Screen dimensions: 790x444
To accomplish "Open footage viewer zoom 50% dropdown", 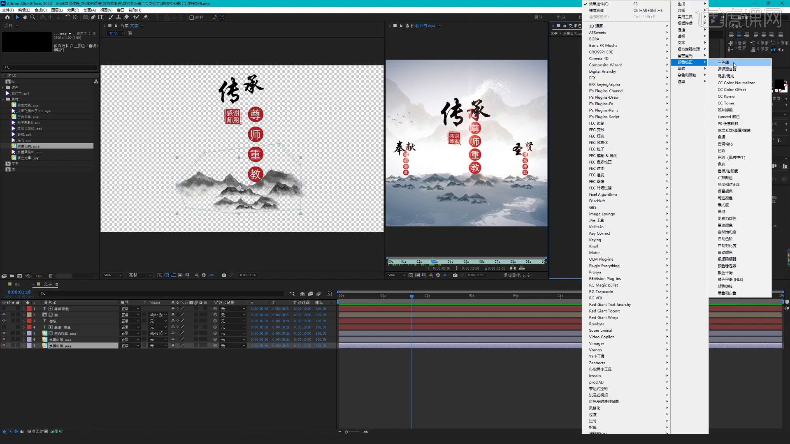I will [396, 275].
